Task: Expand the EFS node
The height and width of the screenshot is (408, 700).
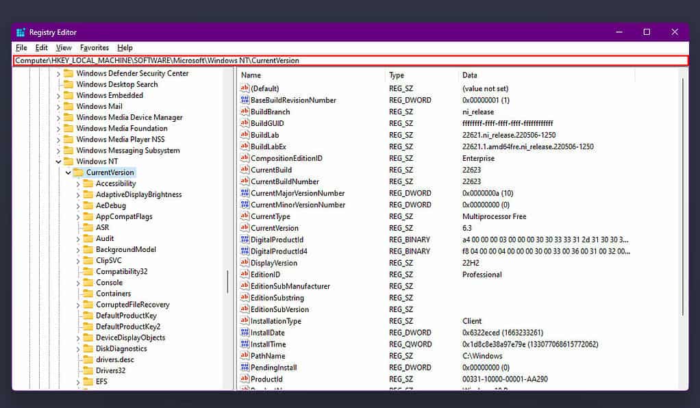Action: coord(78,382)
